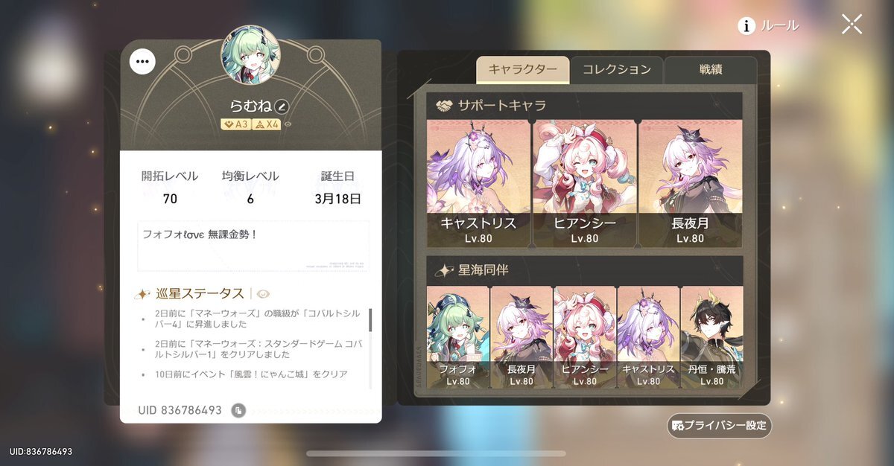This screenshot has height=466, width=894.
Task: Select the キャラクター tab
Action: pos(523,69)
